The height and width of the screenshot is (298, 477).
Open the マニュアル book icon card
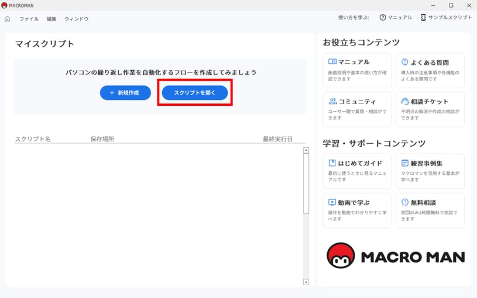357,70
